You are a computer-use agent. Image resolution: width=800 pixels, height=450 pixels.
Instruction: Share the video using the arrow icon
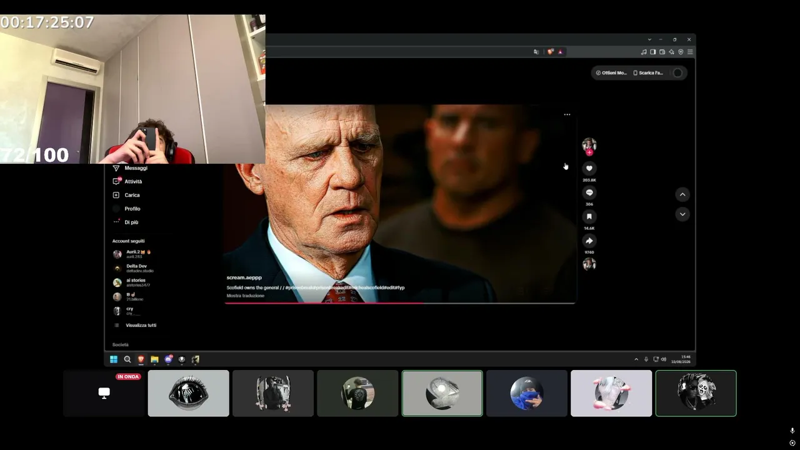(x=589, y=241)
